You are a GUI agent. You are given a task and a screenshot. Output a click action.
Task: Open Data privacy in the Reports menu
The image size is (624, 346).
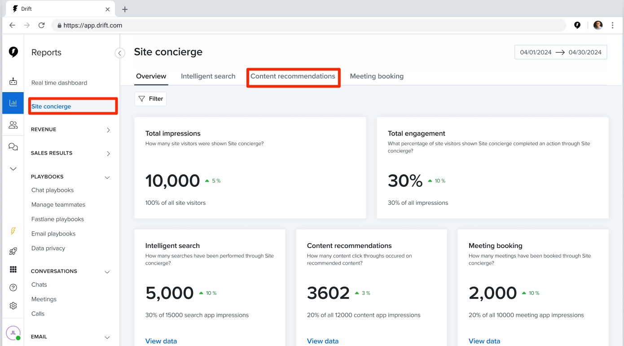point(48,248)
